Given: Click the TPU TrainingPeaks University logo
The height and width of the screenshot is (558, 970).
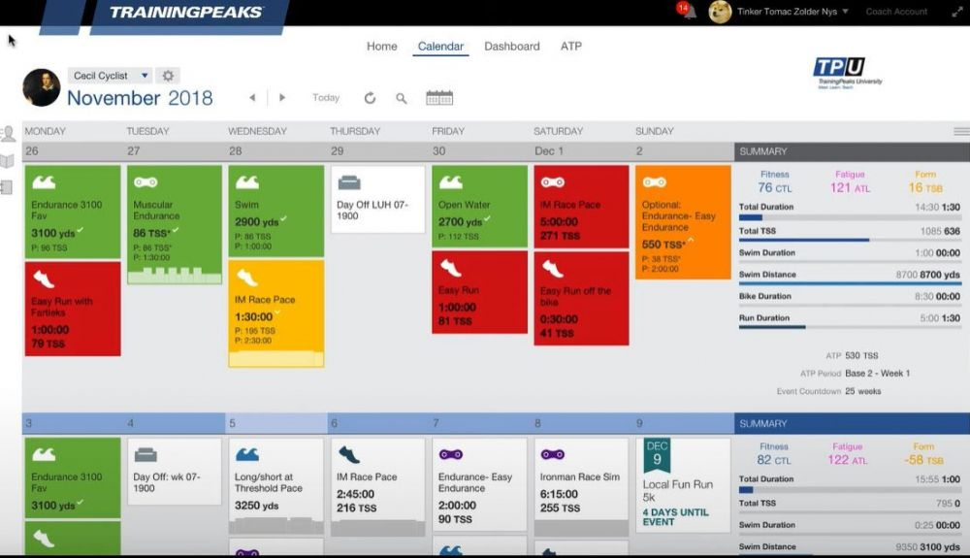Looking at the screenshot, I should click(847, 74).
